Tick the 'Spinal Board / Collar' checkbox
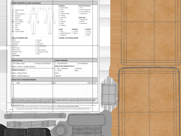Viewport: 181px width, 136px height. (36, 52)
